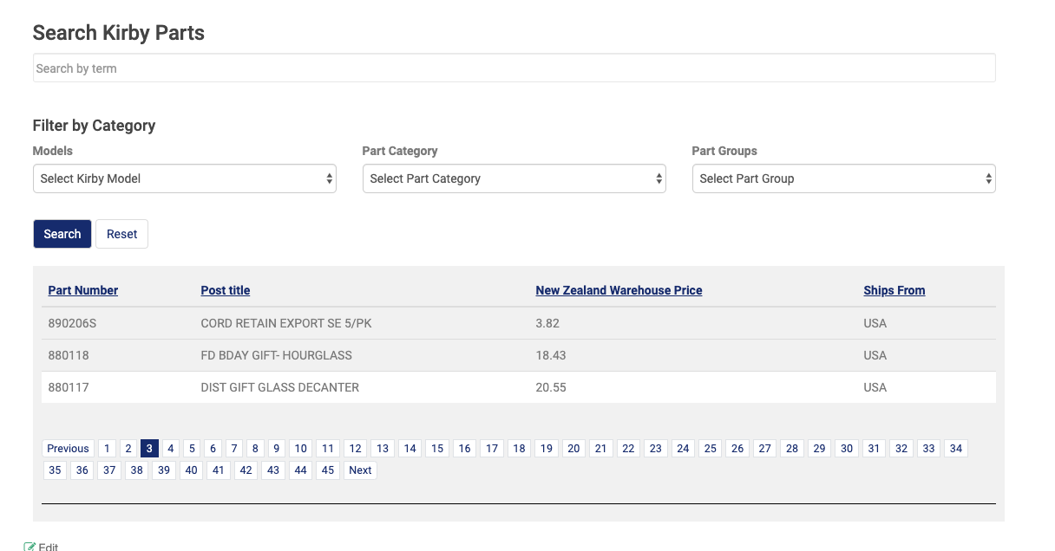
Task: Go to results page 5
Action: (192, 448)
